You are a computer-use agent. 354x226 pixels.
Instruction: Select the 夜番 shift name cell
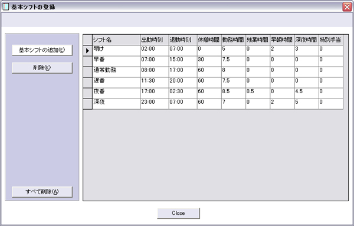pyautogui.click(x=116, y=93)
